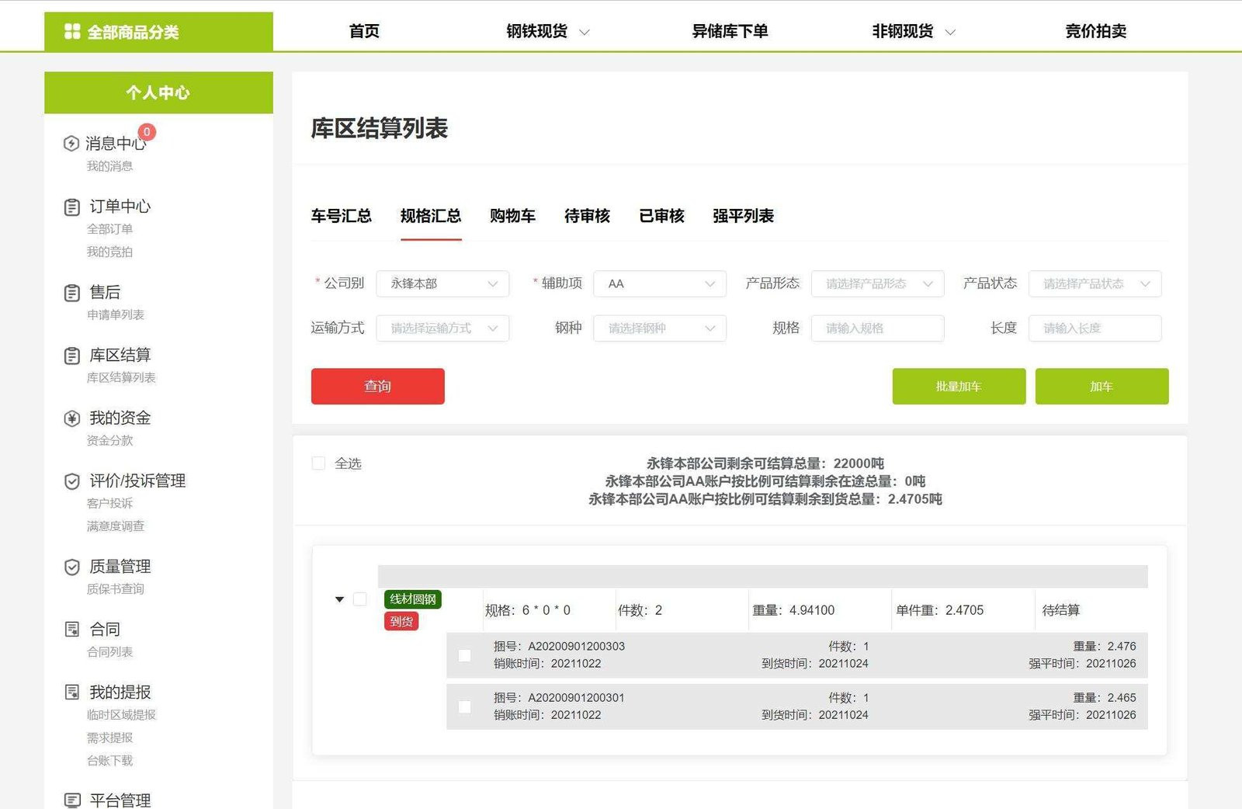Switch to the 车号汇总 tab

point(342,216)
